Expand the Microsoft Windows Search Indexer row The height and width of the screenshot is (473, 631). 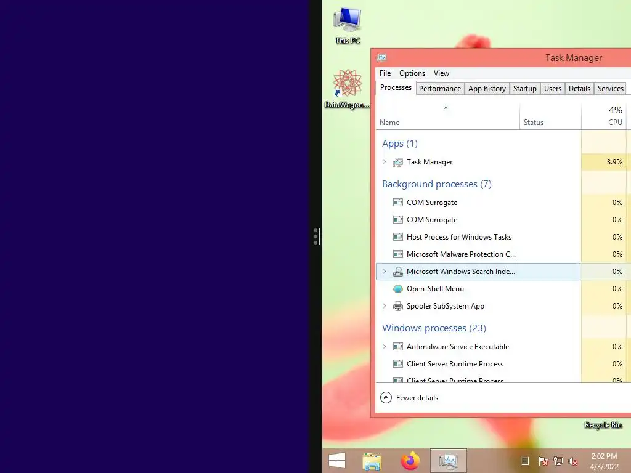(385, 272)
